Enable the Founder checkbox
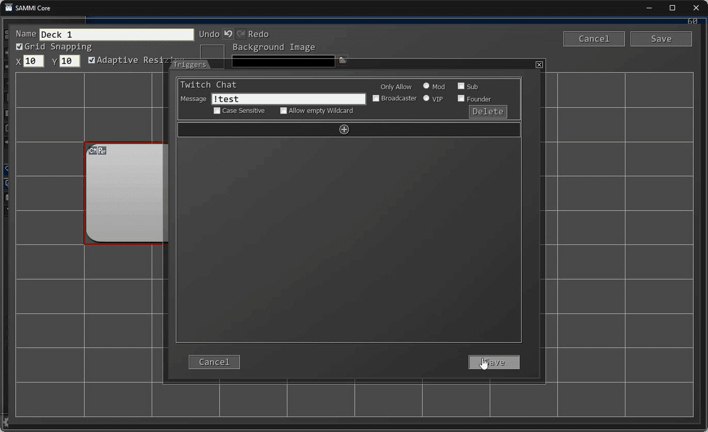 (x=461, y=98)
